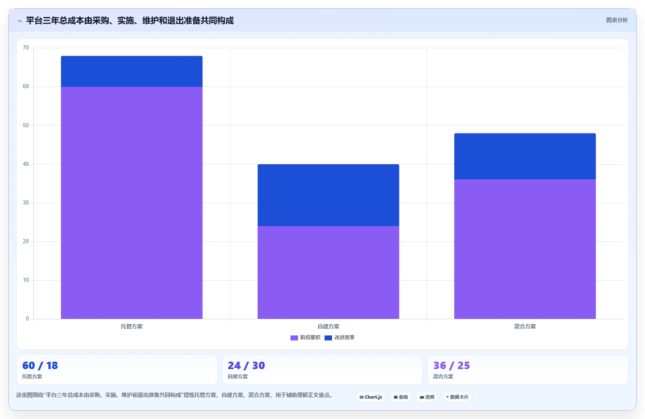Image resolution: width=645 pixels, height=419 pixels.
Task: Open the 进度 chip
Action: click(x=427, y=397)
